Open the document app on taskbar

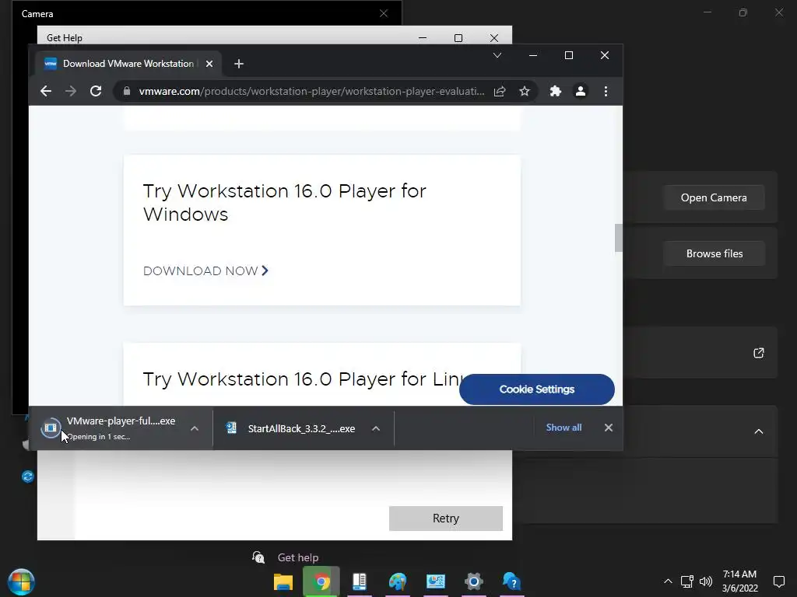pos(360,581)
